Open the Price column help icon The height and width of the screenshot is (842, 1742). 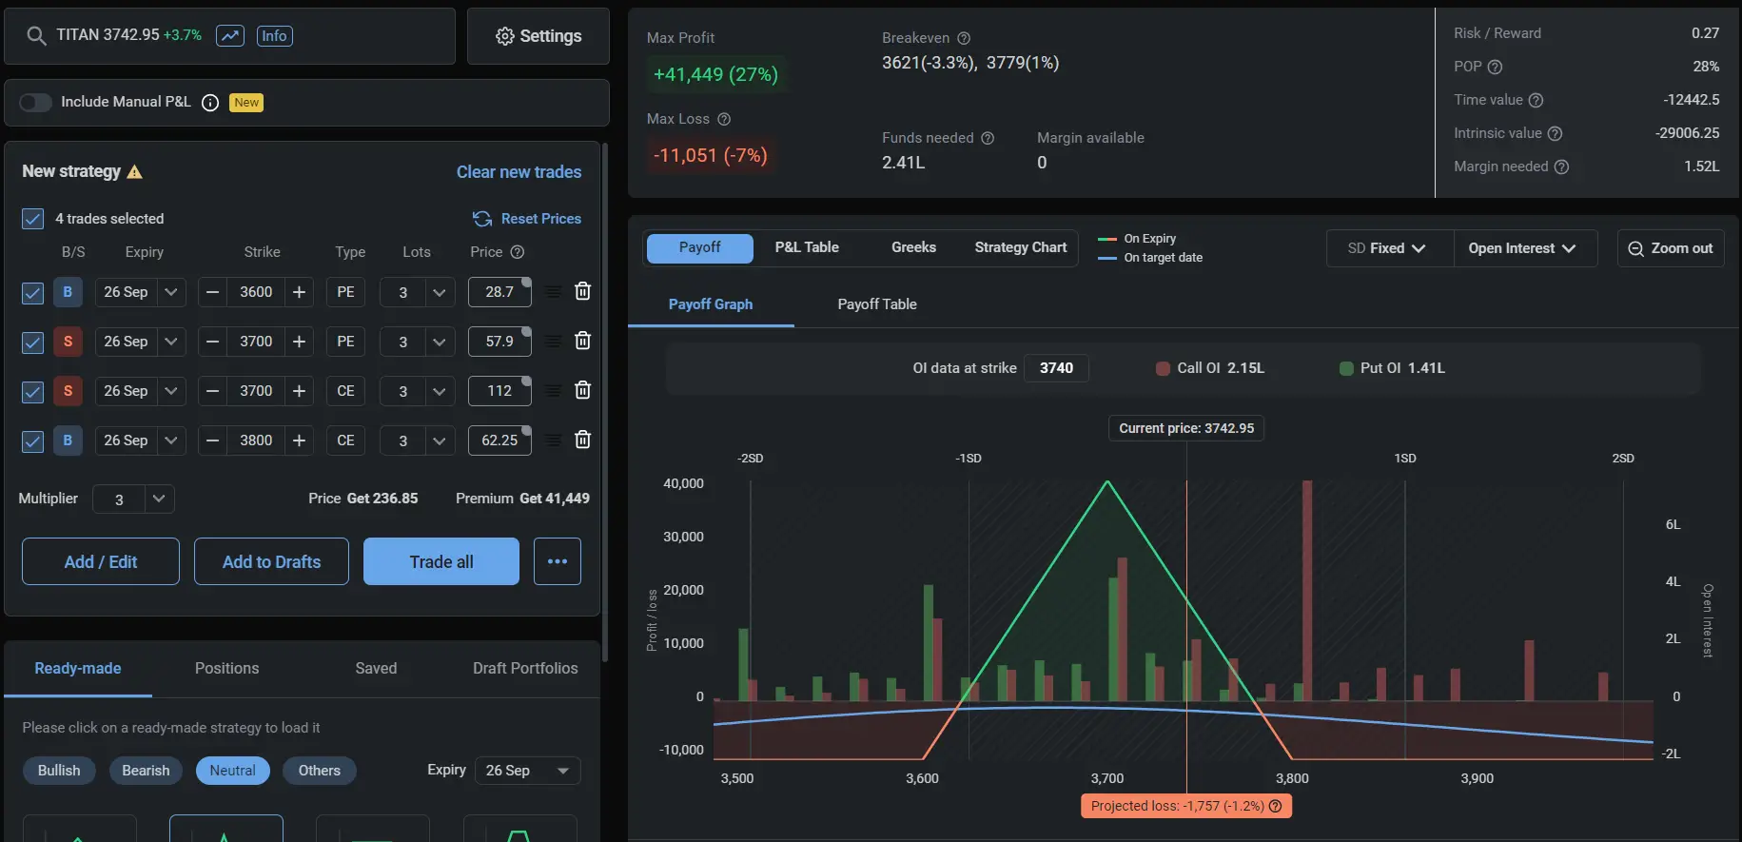(518, 252)
